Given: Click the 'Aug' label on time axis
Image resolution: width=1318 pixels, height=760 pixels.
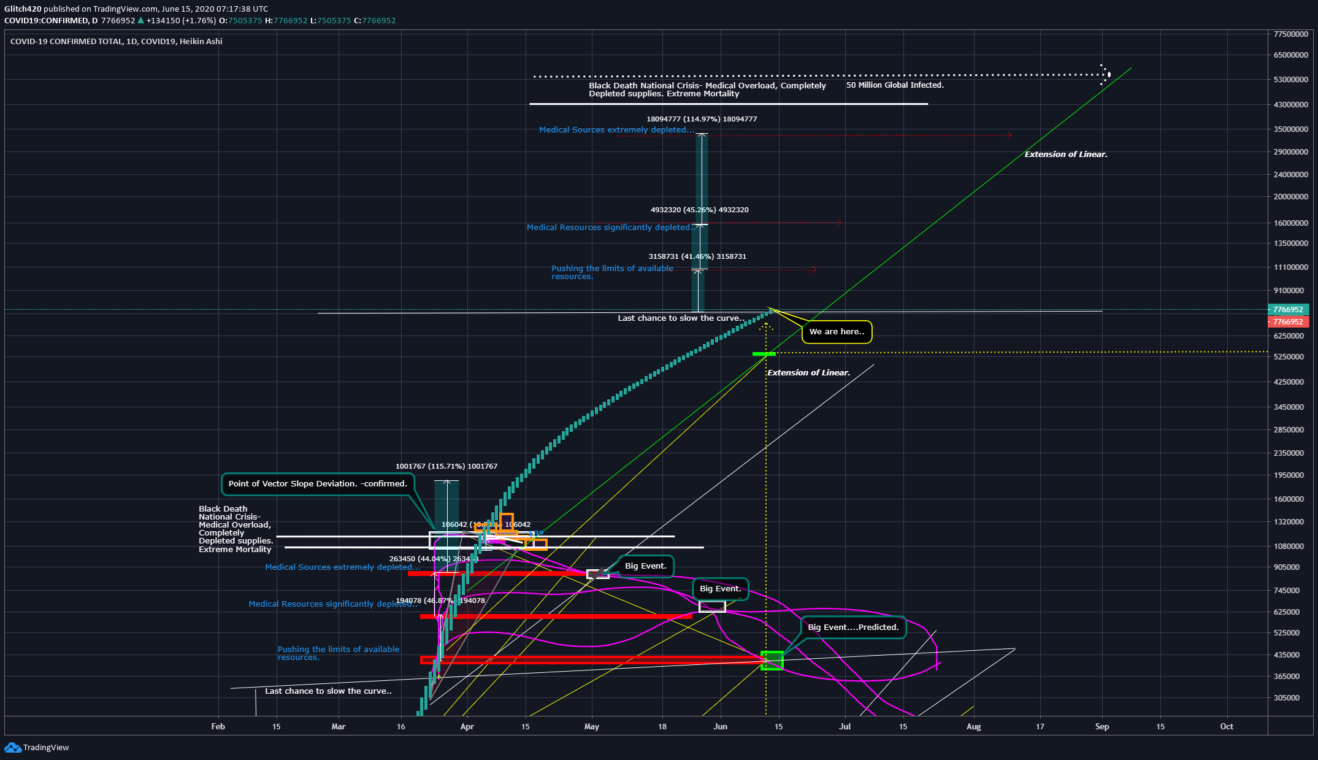Looking at the screenshot, I should point(973,726).
